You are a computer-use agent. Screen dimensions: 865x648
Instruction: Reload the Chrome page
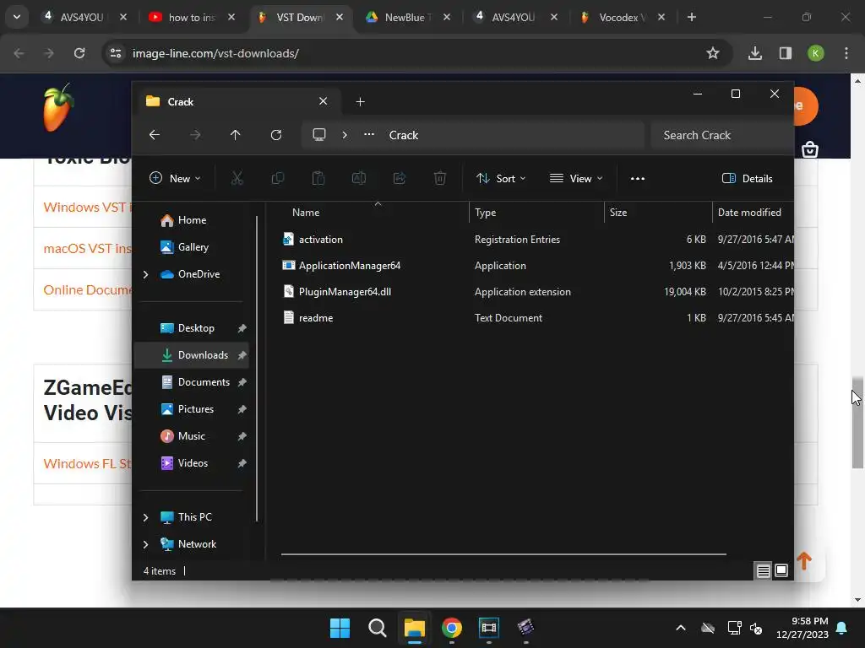click(x=79, y=53)
